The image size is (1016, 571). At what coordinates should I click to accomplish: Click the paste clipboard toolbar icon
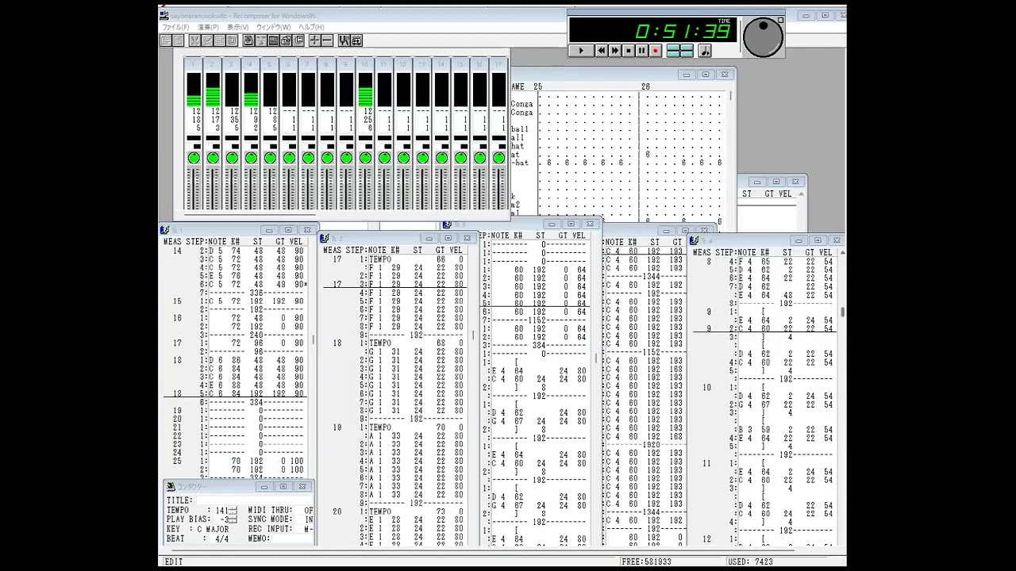(x=232, y=40)
